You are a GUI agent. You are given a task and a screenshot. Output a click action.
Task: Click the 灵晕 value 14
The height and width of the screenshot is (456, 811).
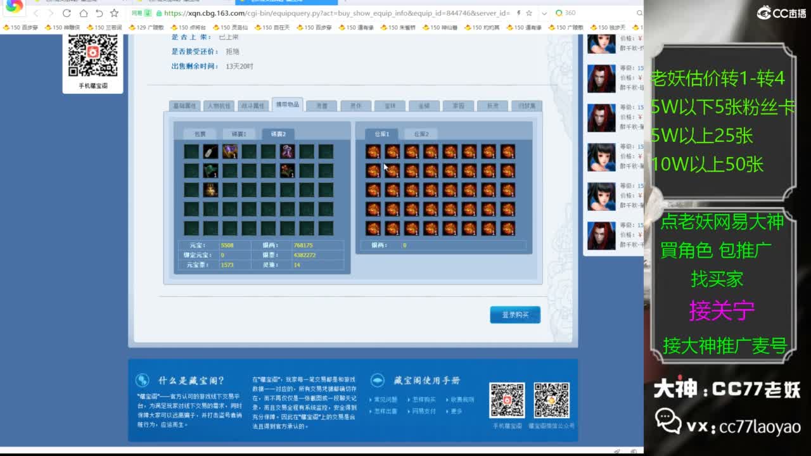coord(297,265)
